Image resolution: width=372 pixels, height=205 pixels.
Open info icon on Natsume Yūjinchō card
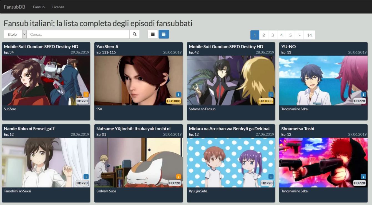point(179,176)
